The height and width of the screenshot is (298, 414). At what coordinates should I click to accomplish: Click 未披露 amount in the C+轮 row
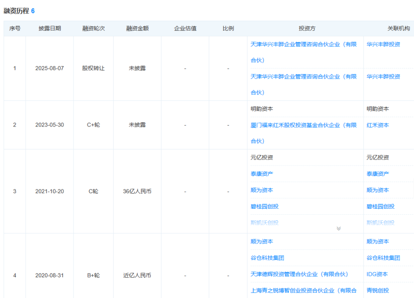point(137,125)
